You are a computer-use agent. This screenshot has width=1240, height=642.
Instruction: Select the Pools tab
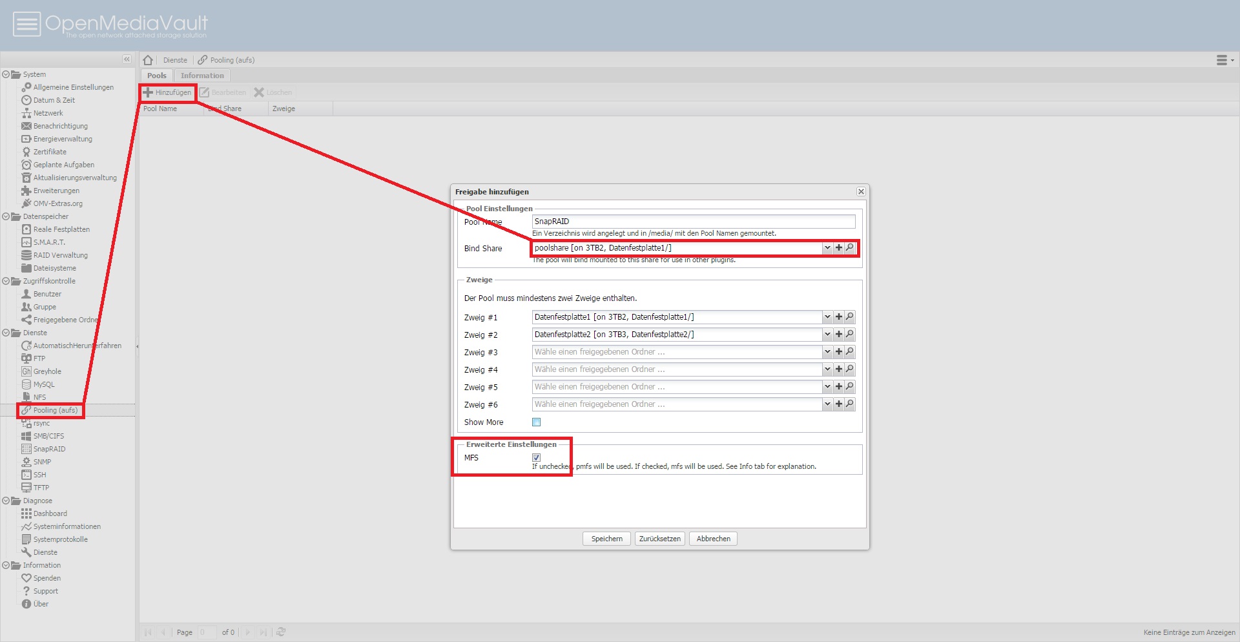pos(157,76)
